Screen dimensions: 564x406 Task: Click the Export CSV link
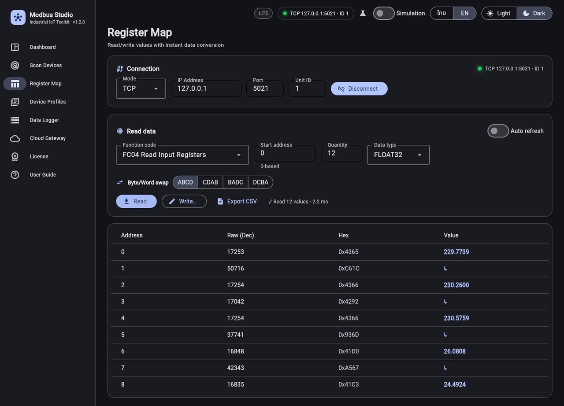pos(237,201)
